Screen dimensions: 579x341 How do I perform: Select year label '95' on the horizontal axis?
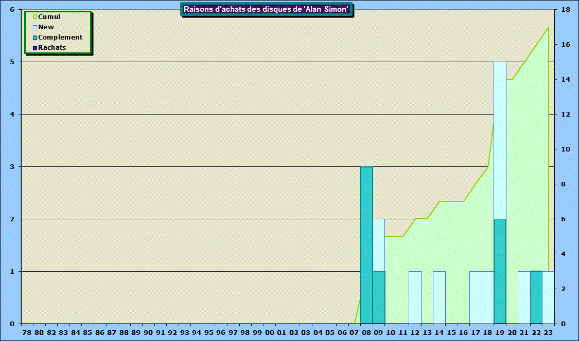tap(208, 332)
